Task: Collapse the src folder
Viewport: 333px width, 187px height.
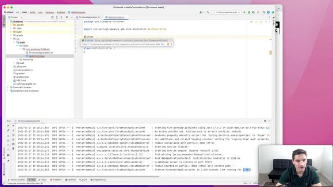Action: (x=11, y=39)
